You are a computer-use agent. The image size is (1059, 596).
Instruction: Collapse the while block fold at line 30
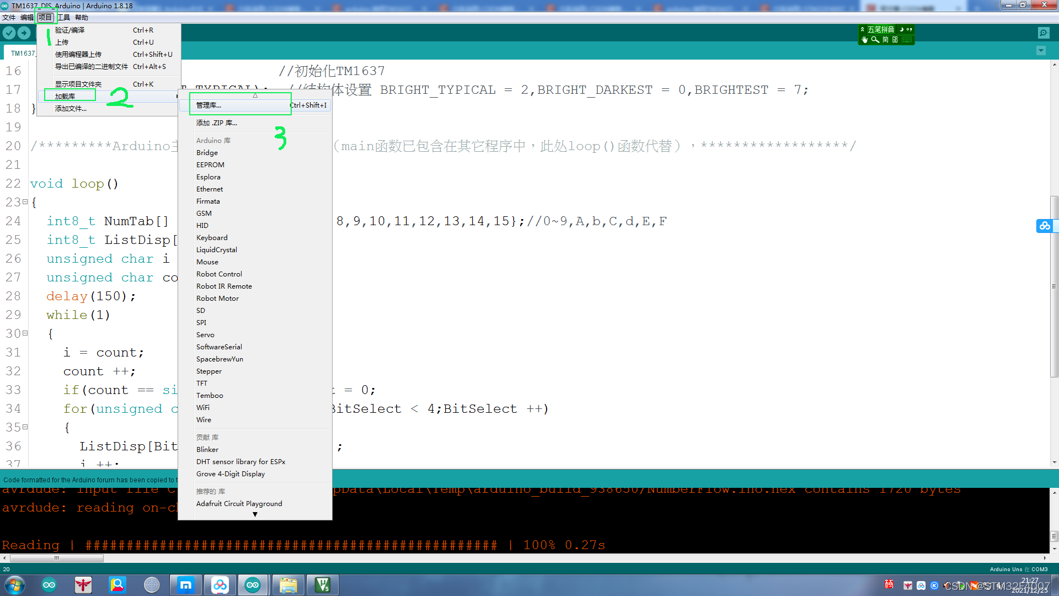25,334
